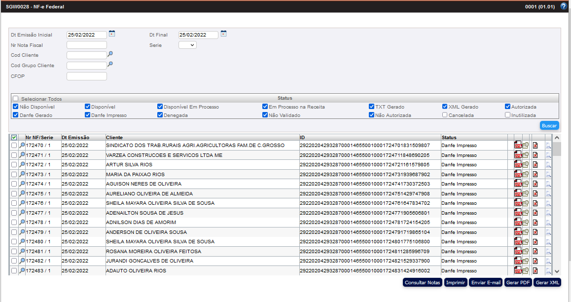The image size is (571, 302).
Task: Click the red X document icon for NF 172472
Action: click(535, 165)
